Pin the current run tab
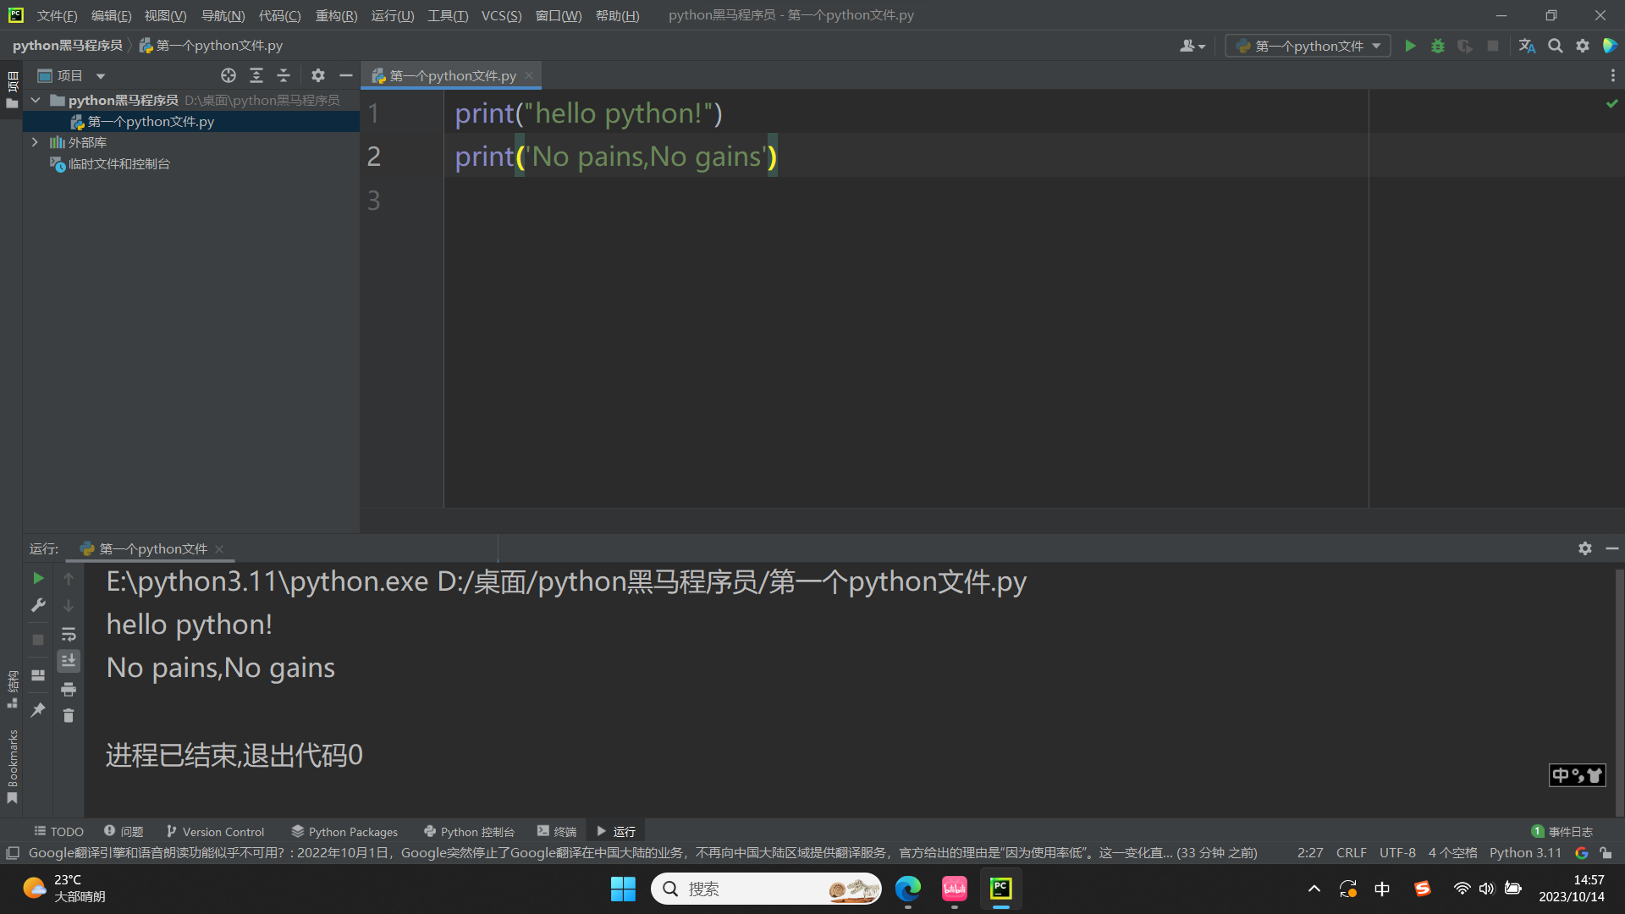Viewport: 1625px width, 914px height. 38,710
